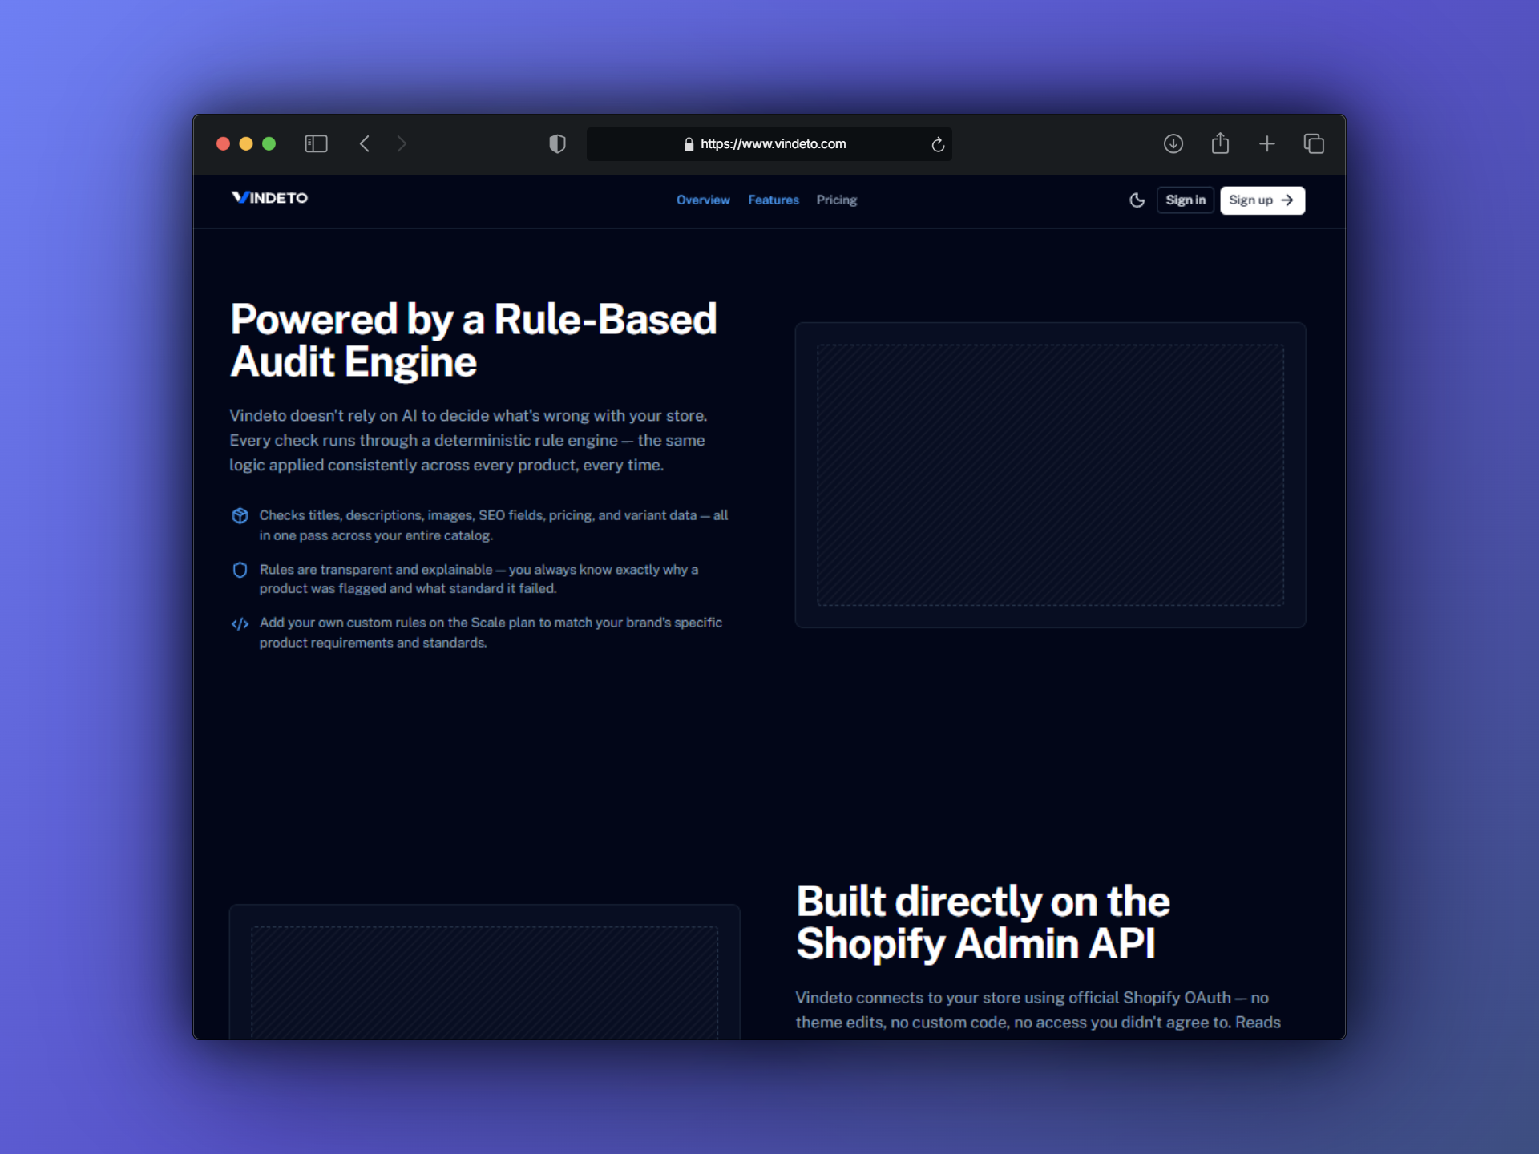Open the Pricing page
The height and width of the screenshot is (1154, 1539).
click(x=836, y=200)
